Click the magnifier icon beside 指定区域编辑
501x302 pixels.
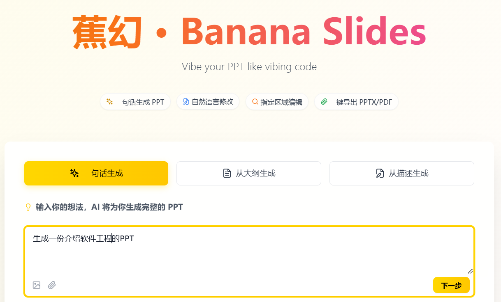pos(255,102)
